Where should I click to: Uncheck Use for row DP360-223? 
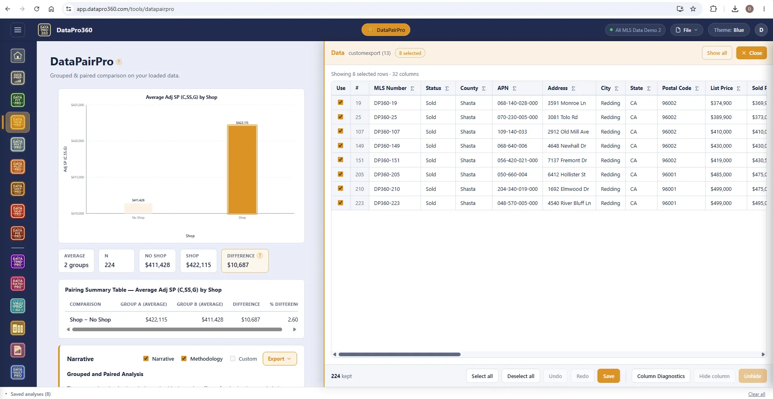point(340,203)
